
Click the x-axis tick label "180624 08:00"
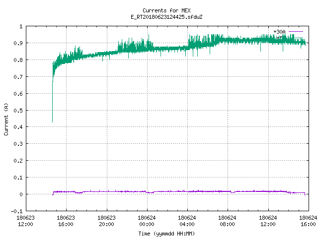(x=227, y=221)
